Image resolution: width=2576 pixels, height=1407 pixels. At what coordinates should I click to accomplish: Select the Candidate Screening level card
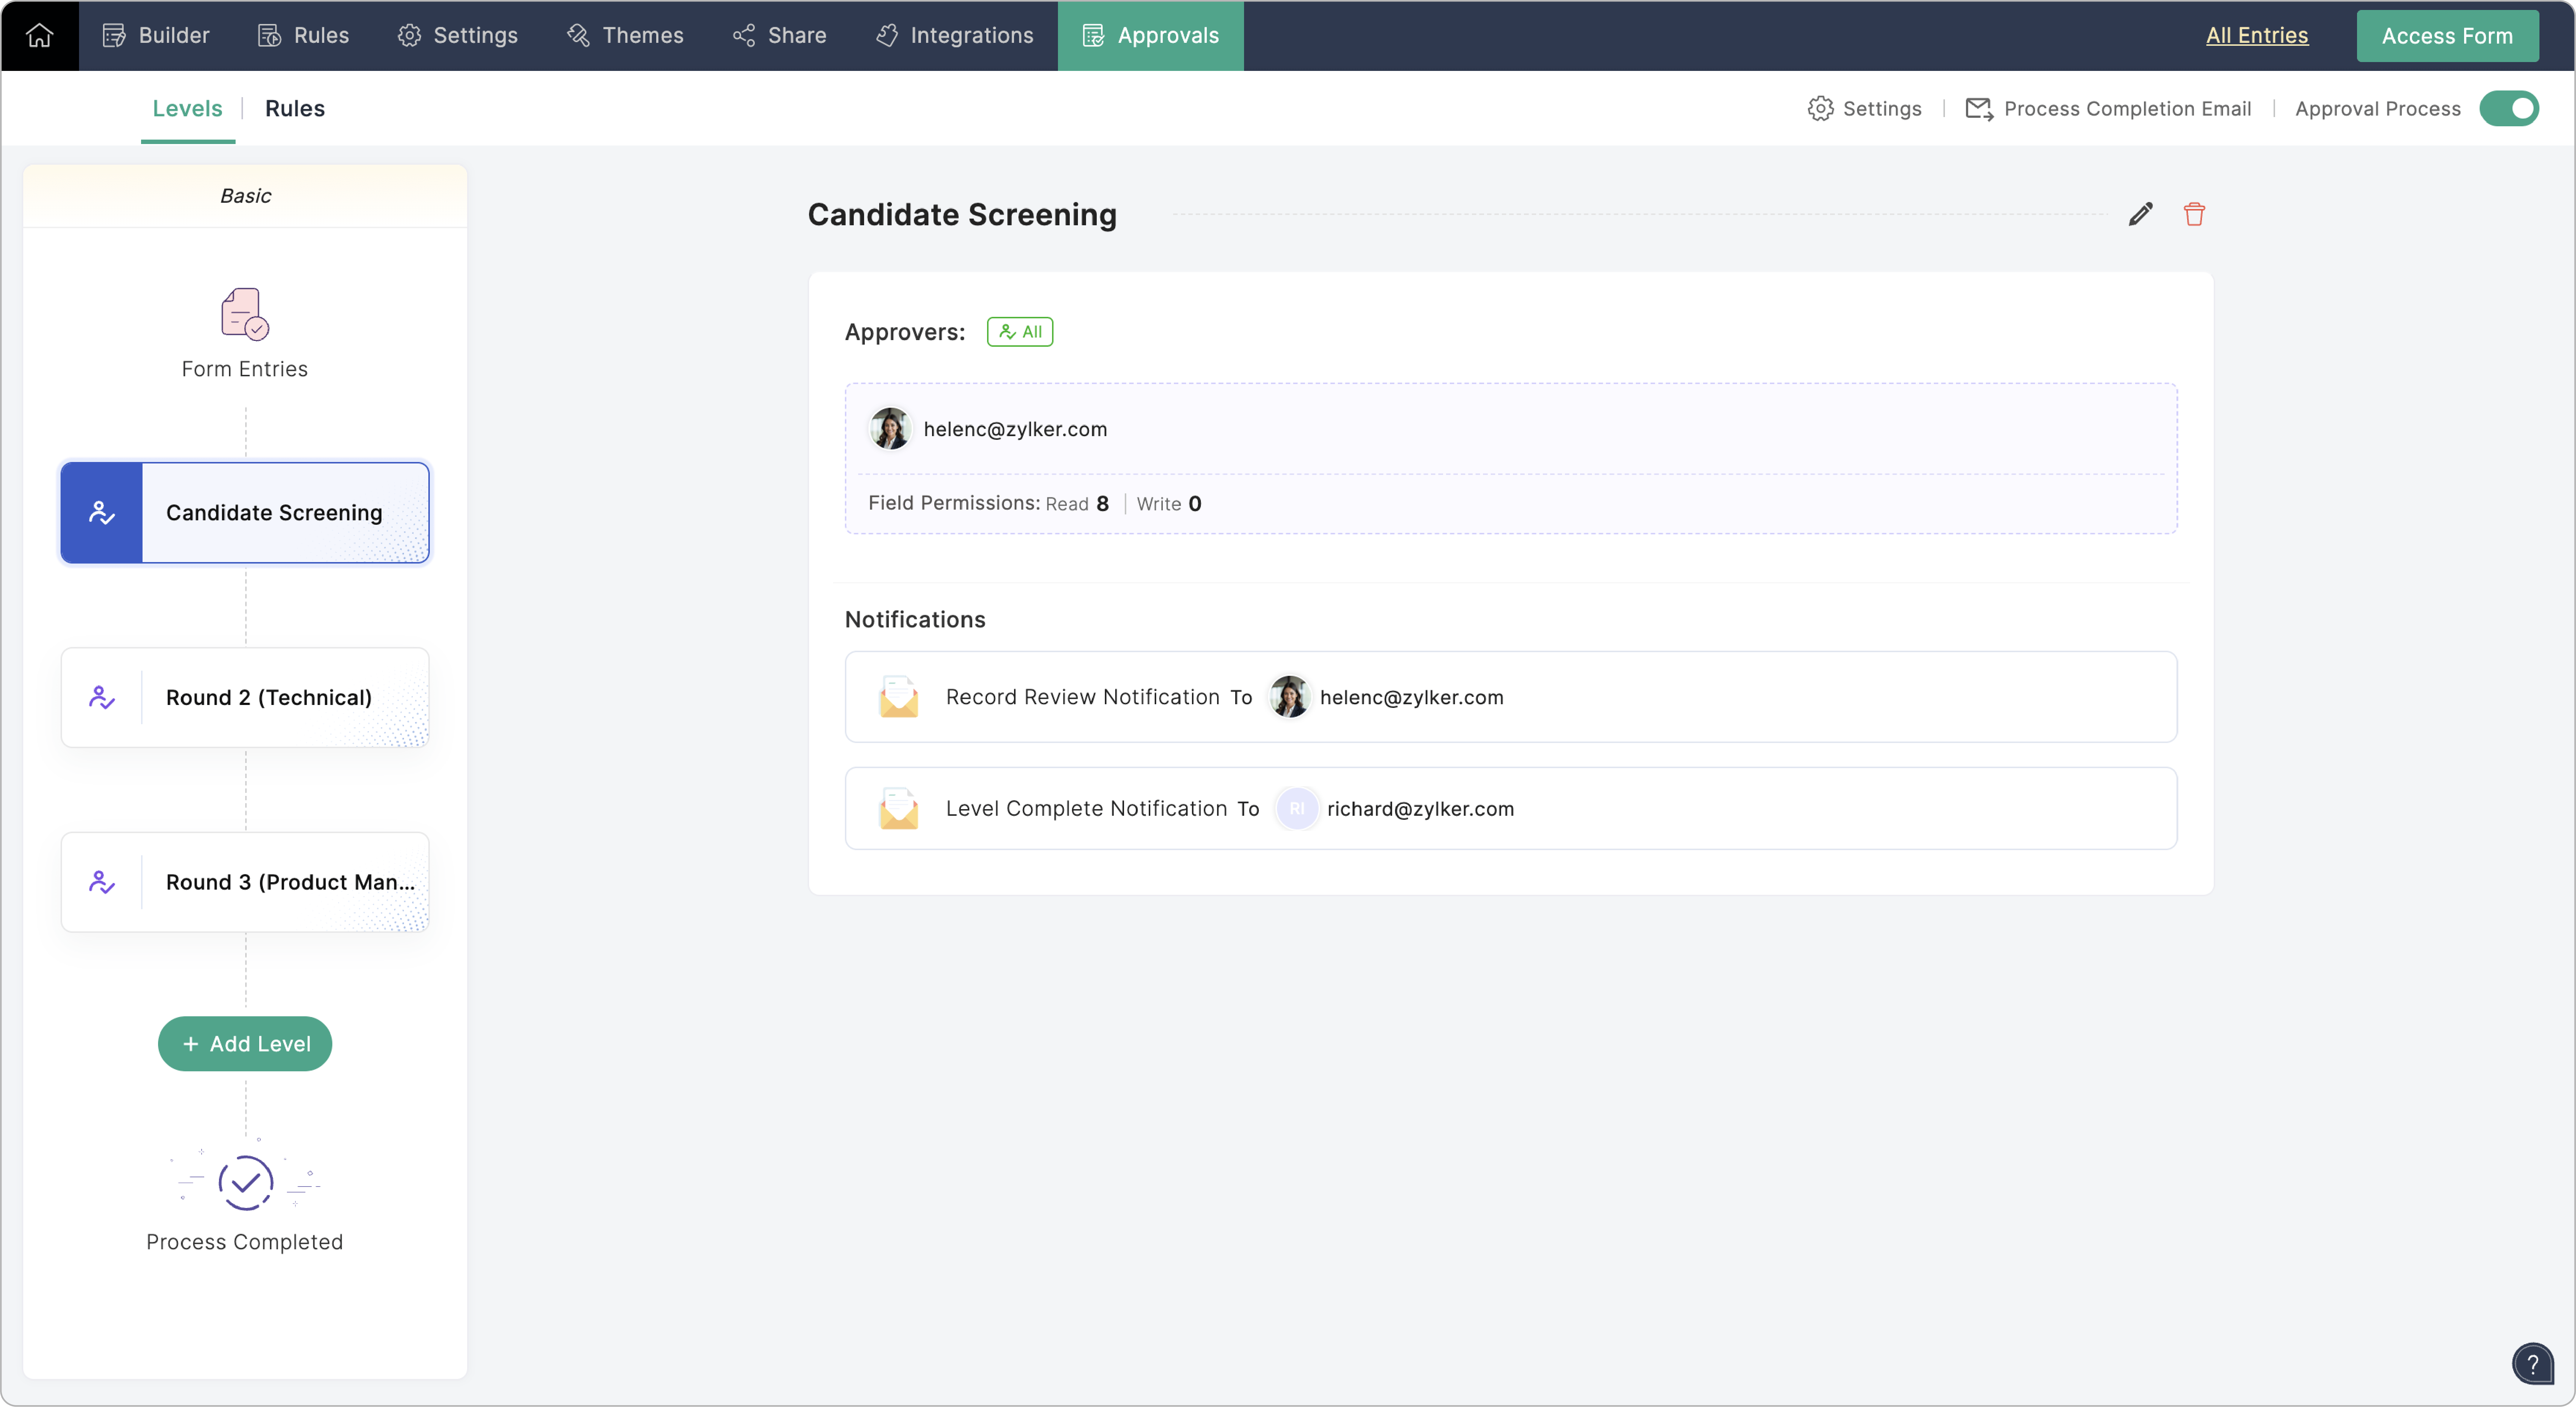245,512
